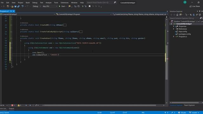This screenshot has height=114, width=203.
Task: Click the pending changes pencil indicator
Action: pos(173,113)
